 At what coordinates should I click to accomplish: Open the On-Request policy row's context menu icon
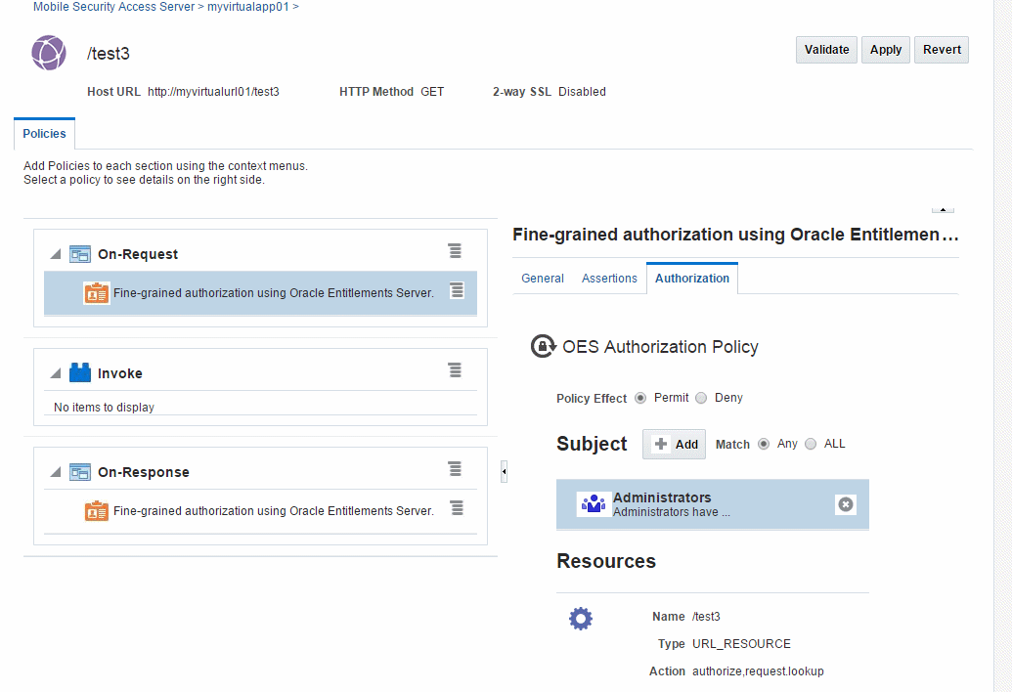(457, 290)
